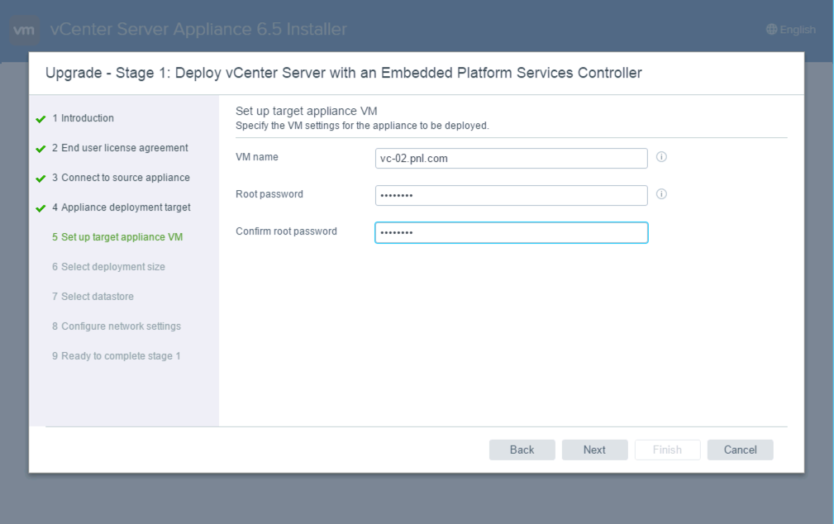Click the disabled Finish button
834x524 pixels.
pyautogui.click(x=668, y=450)
